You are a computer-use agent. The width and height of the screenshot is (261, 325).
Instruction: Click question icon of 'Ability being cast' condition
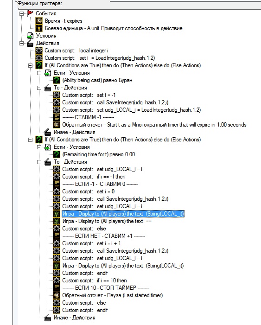(57, 80)
